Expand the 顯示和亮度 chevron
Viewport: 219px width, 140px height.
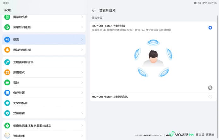(82, 17)
